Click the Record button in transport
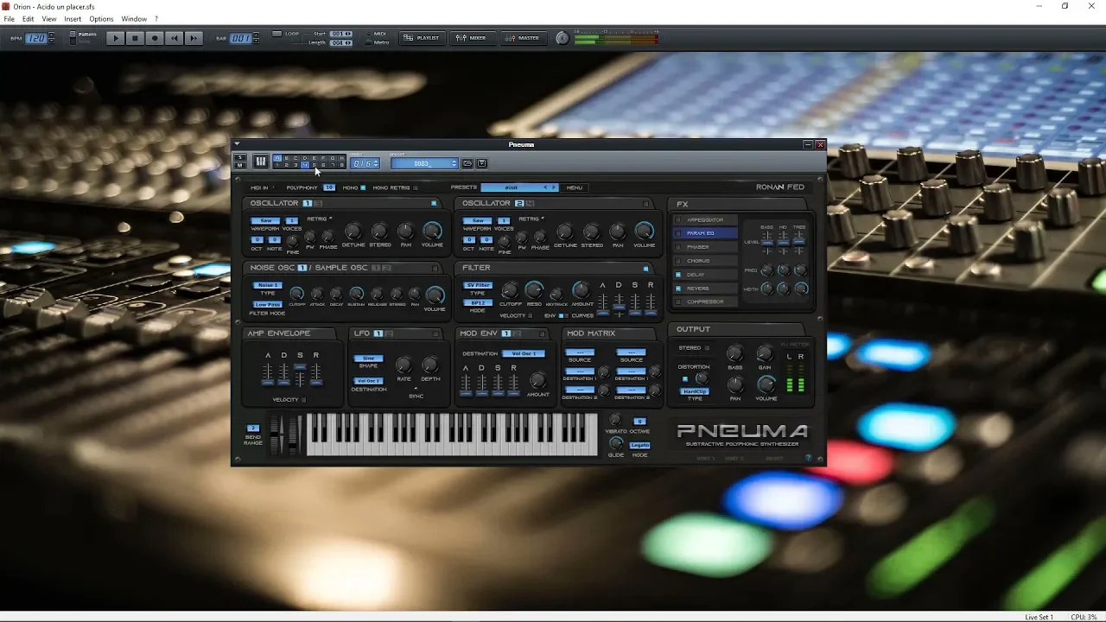 pyautogui.click(x=155, y=38)
